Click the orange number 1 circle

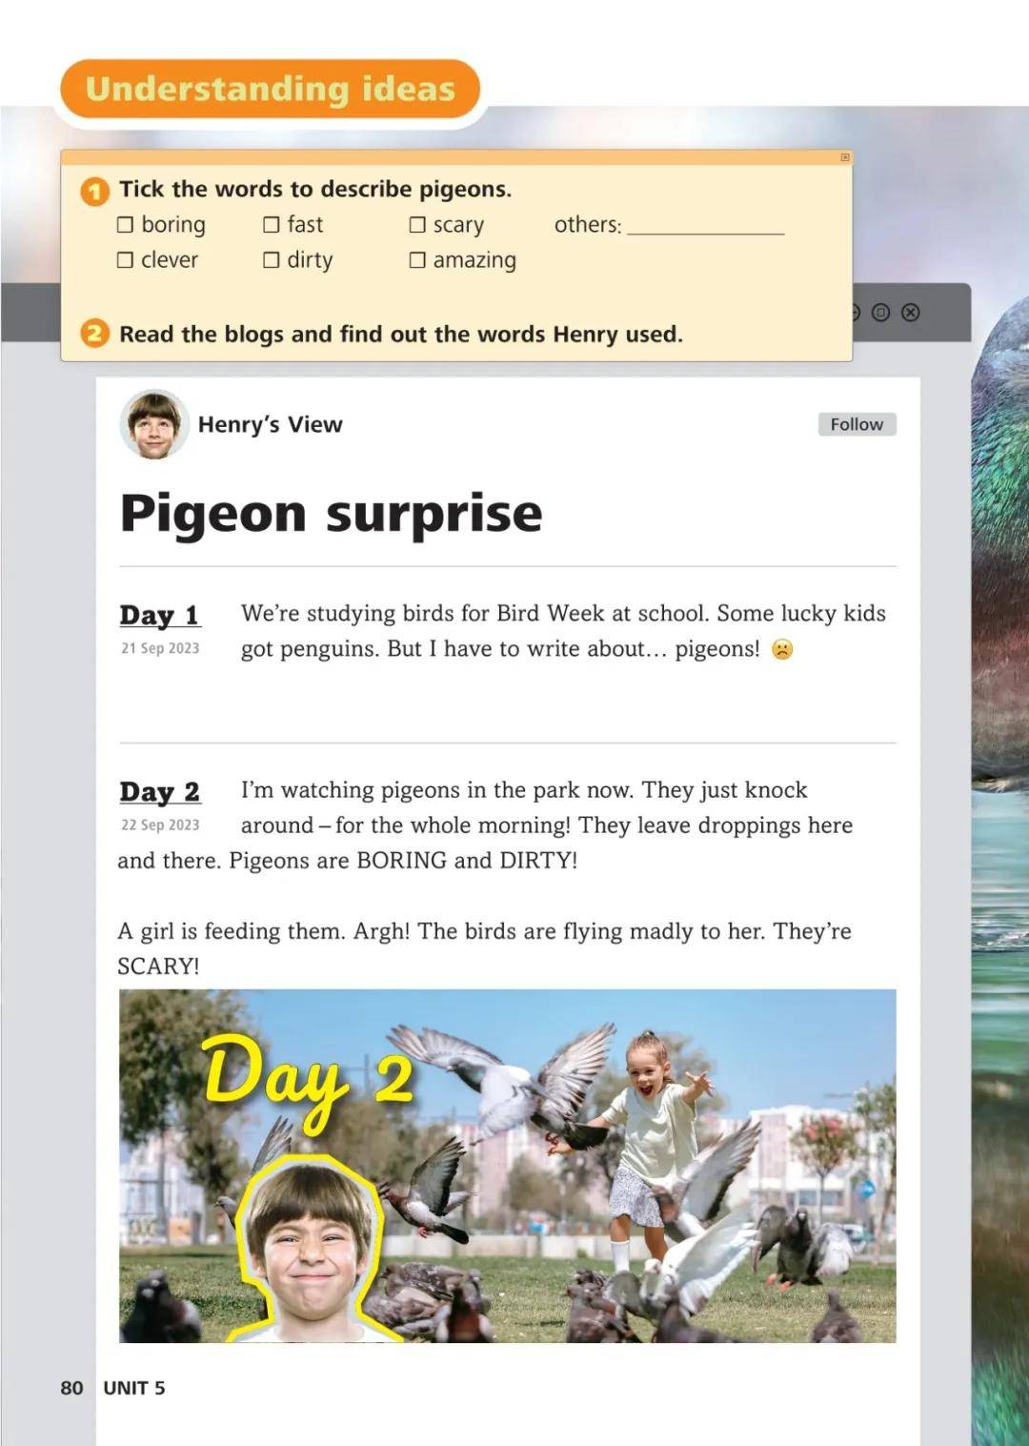(94, 192)
